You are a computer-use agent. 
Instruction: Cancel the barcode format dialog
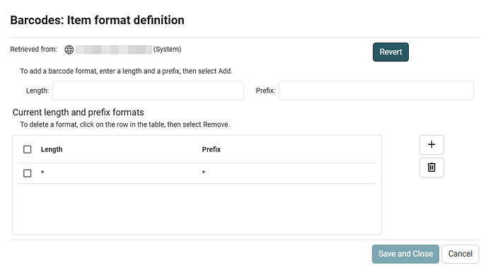[460, 254]
